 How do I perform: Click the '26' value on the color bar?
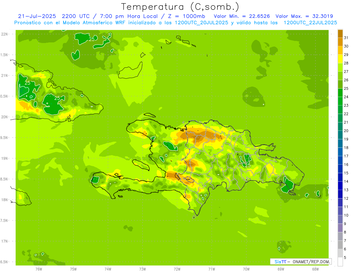346,80
